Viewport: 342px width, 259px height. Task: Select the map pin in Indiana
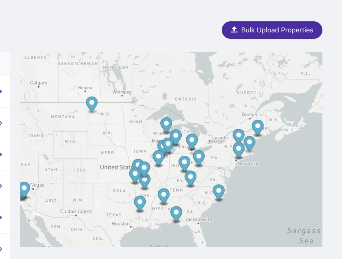[x=184, y=164]
